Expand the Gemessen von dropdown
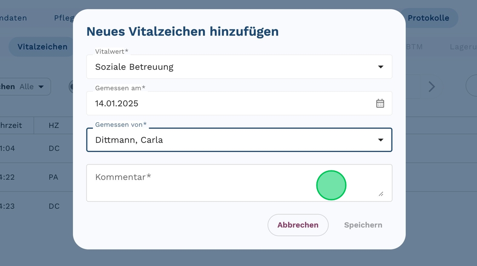 (380, 140)
